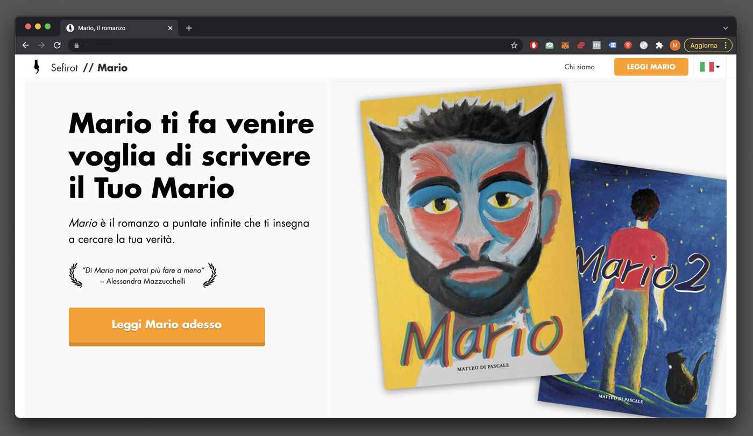753x436 pixels.
Task: Click the red stop-hand ad blocker extension
Action: pyautogui.click(x=534, y=46)
